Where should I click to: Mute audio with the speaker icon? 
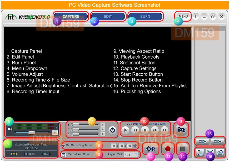point(10,129)
